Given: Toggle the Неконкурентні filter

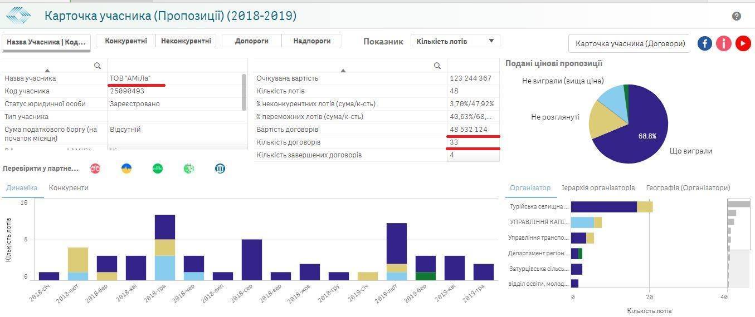Looking at the screenshot, I should pos(186,41).
